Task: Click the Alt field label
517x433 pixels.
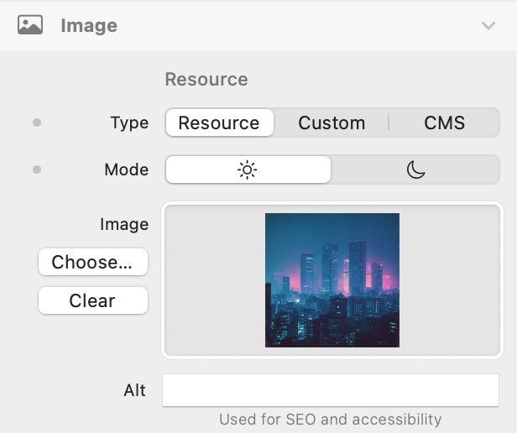Action: [134, 390]
